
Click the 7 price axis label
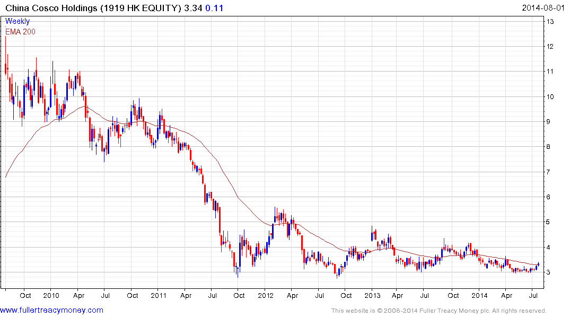(548, 172)
